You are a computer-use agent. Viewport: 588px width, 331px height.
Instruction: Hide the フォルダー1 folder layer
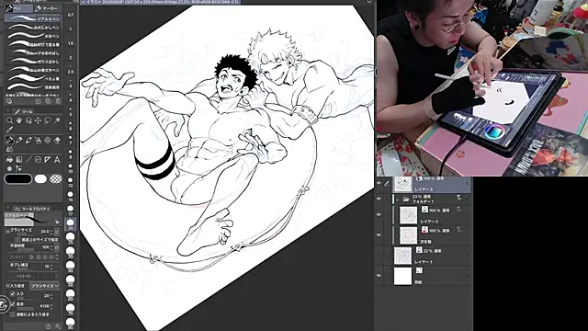(379, 199)
